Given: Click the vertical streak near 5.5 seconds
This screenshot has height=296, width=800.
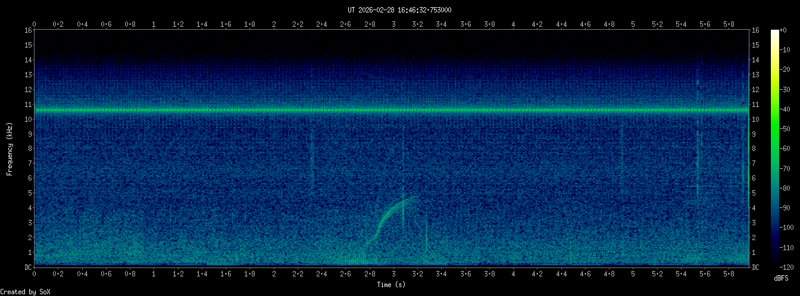Looking at the screenshot, I should tap(698, 160).
